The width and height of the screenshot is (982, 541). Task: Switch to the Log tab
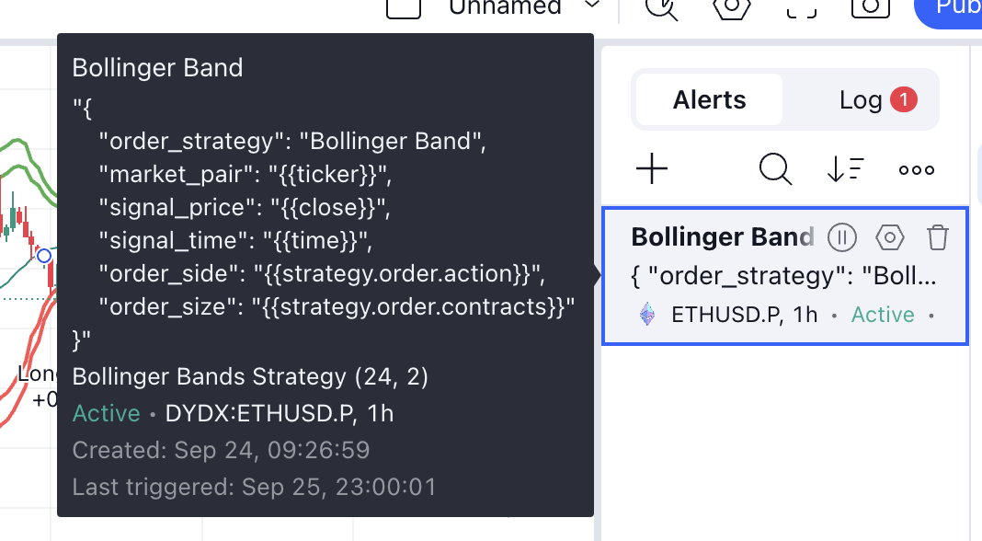(861, 99)
